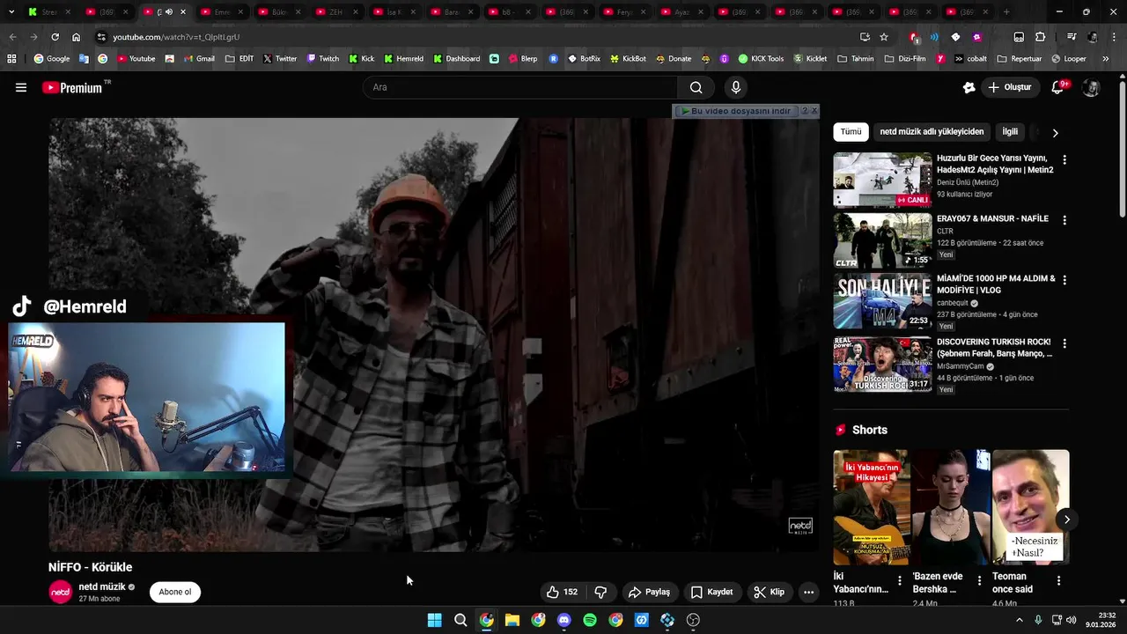This screenshot has width=1127, height=634.
Task: Start voice search with microphone
Action: 736,87
